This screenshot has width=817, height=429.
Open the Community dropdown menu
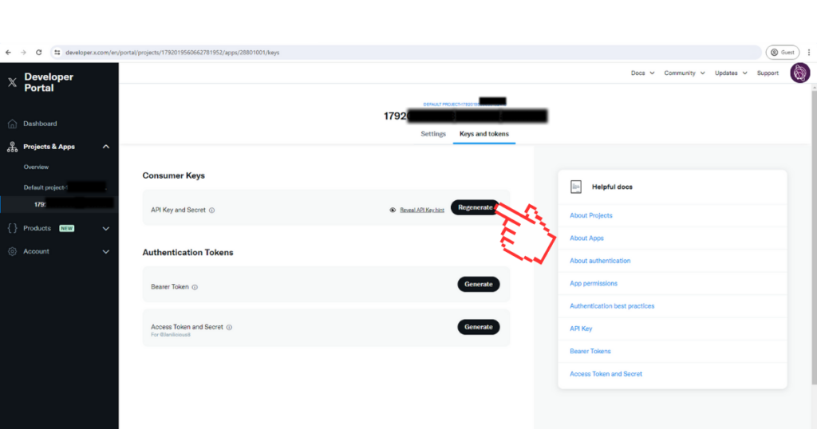684,73
